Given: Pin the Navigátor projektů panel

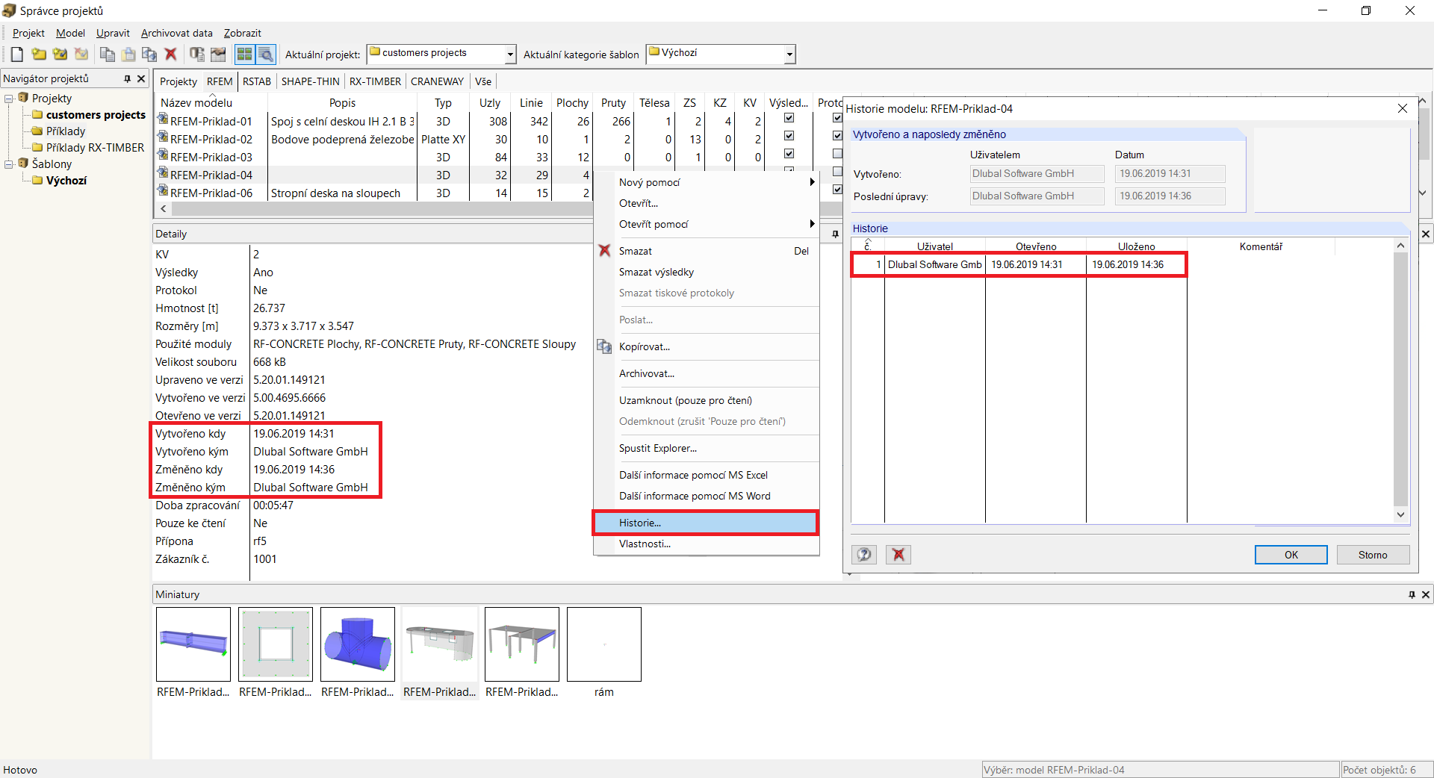Looking at the screenshot, I should tap(128, 78).
